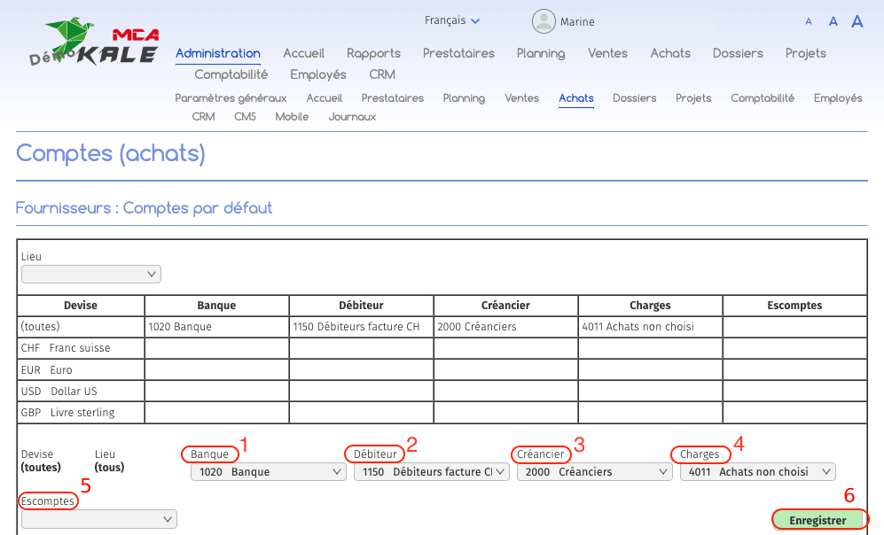Image resolution: width=884 pixels, height=535 pixels.
Task: Open the Français language selector
Action: [452, 20]
